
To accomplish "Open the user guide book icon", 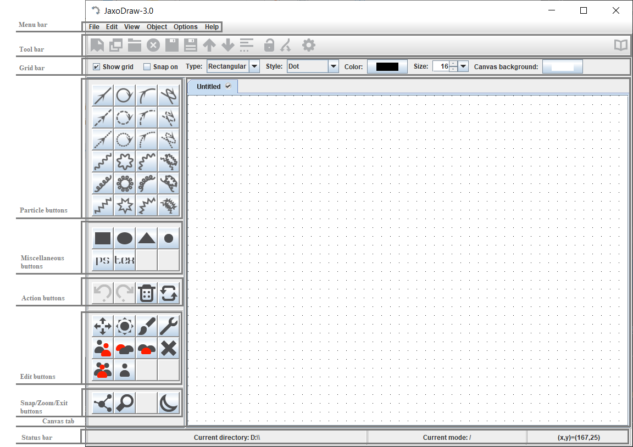I will (621, 45).
